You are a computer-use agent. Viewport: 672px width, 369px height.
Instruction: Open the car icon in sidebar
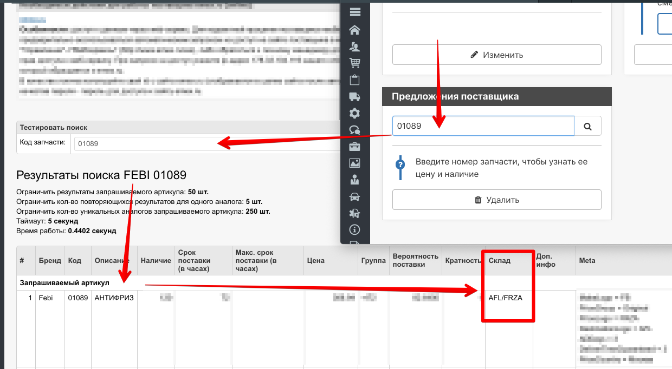pyautogui.click(x=355, y=196)
